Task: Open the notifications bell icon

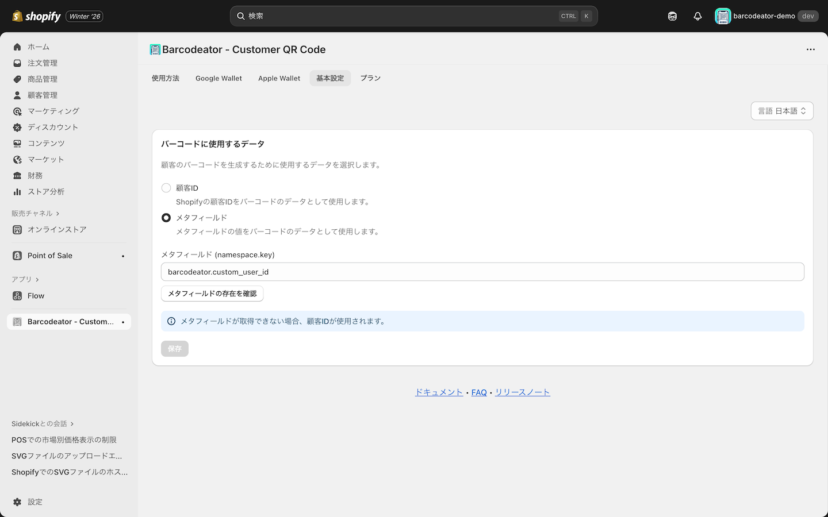Action: (x=697, y=16)
